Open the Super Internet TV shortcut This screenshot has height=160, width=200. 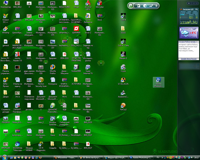88,70
